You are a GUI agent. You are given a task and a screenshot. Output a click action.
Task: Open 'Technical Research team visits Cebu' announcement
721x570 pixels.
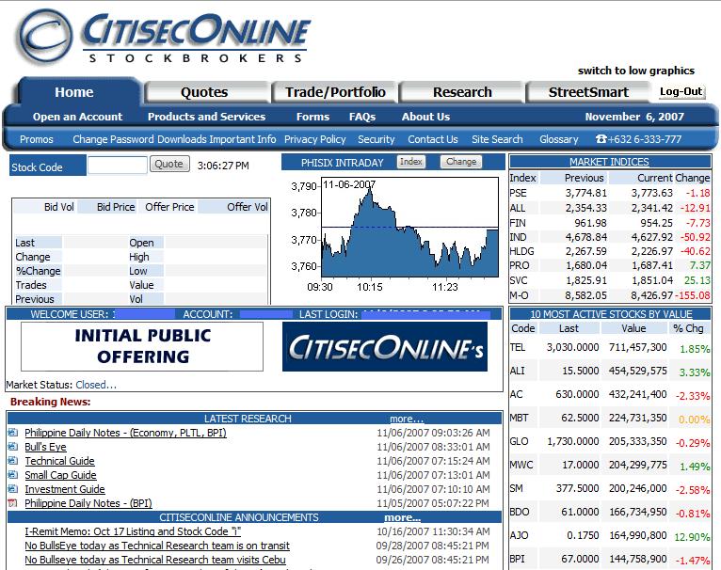click(x=155, y=560)
